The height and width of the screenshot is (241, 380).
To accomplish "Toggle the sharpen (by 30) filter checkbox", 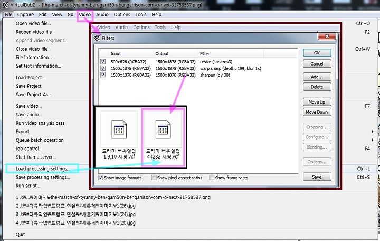I will click(103, 75).
